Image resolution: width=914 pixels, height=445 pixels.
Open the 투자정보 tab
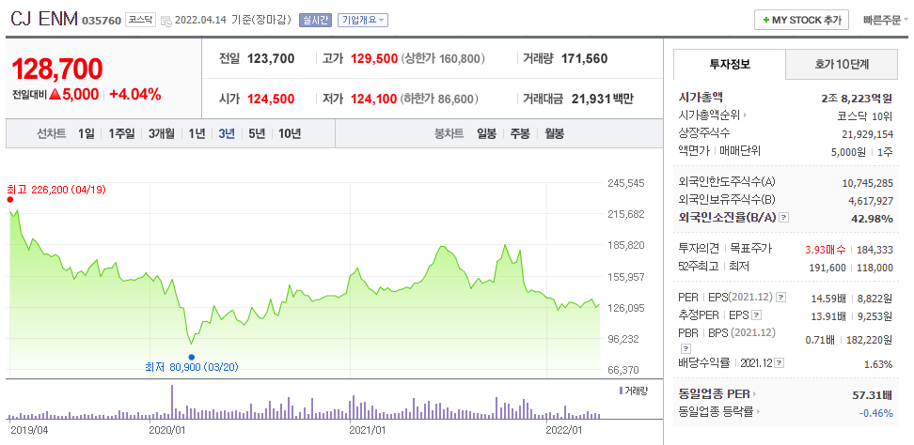[729, 65]
